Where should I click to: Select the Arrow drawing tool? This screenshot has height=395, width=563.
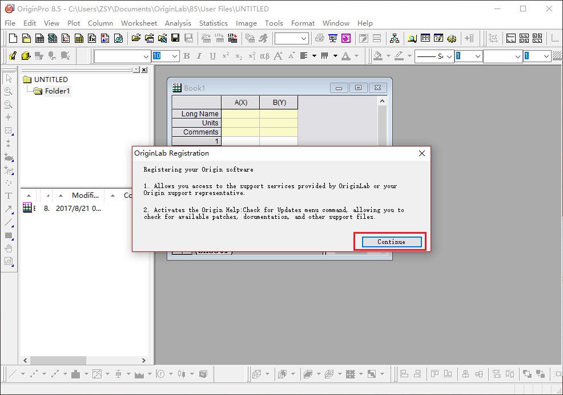[9, 209]
